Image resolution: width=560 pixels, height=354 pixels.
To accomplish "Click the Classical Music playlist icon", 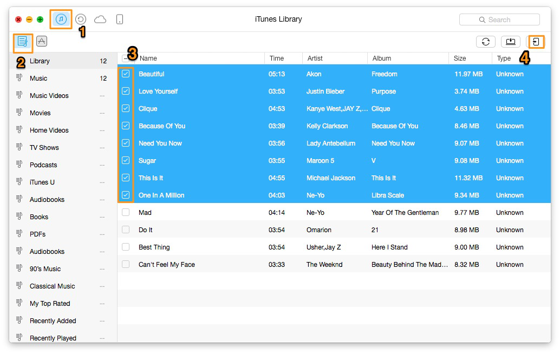I will pyautogui.click(x=19, y=285).
